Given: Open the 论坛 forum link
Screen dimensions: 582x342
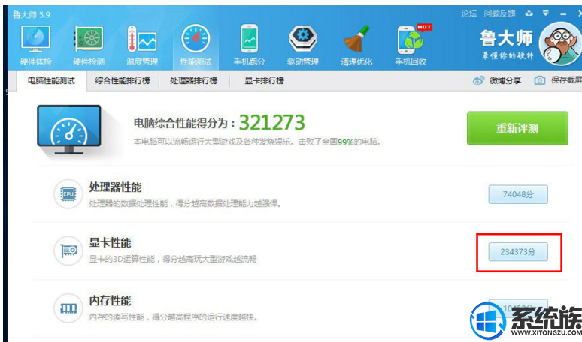Looking at the screenshot, I should tap(468, 13).
